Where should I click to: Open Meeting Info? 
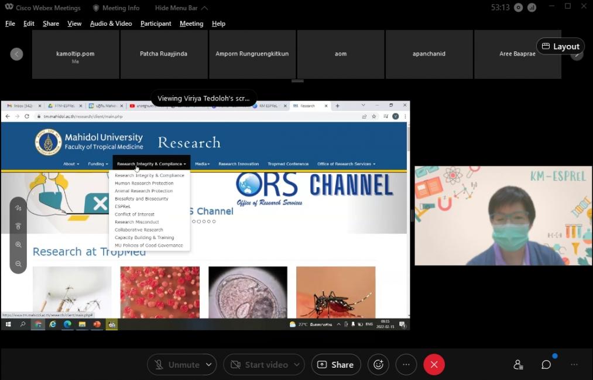pos(116,8)
